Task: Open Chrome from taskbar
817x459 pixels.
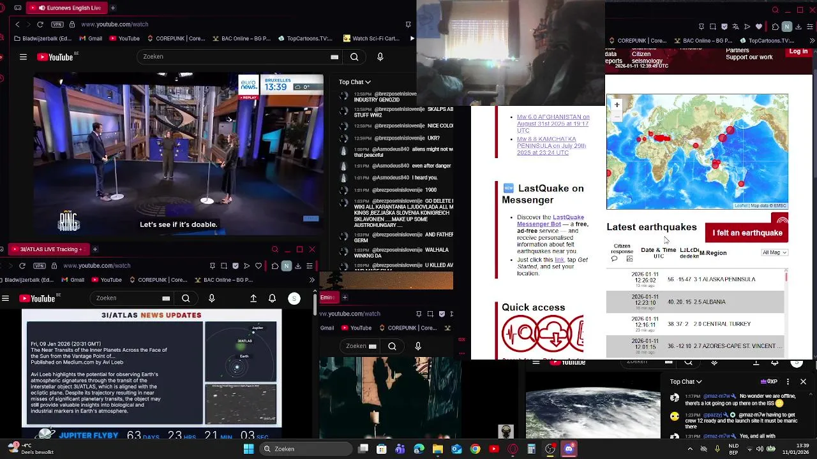Action: [x=475, y=449]
